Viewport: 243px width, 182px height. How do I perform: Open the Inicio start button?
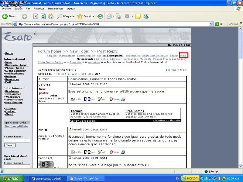pos(12,178)
